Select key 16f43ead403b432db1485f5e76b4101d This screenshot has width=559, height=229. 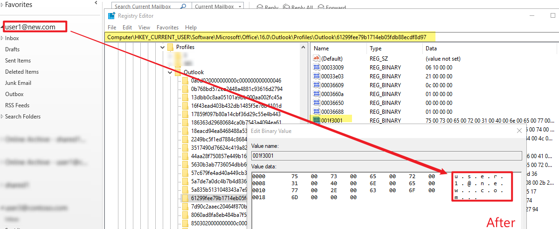click(236, 106)
